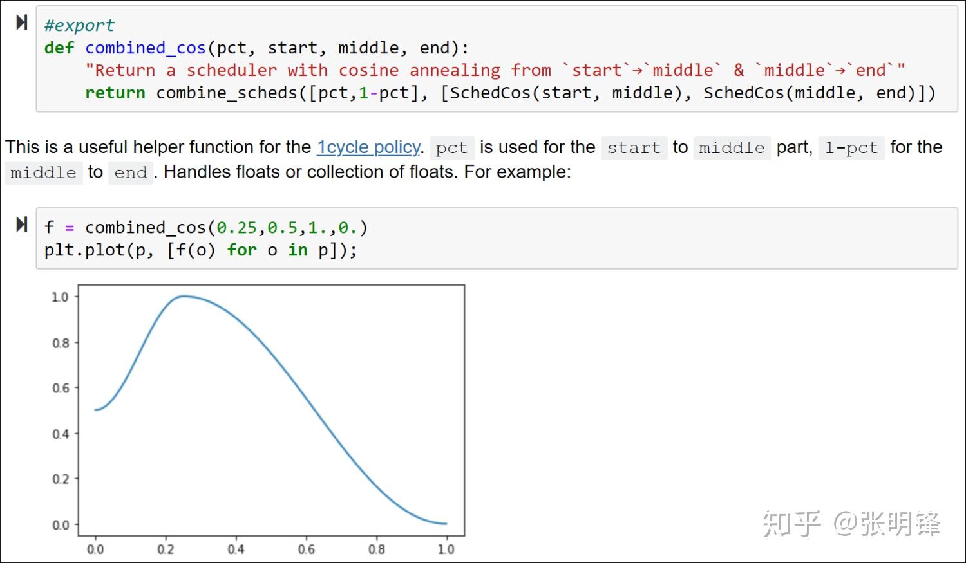Screen dimensions: 966x563
Task: Click the 1.0 label on the y-axis
Action: pos(60,297)
